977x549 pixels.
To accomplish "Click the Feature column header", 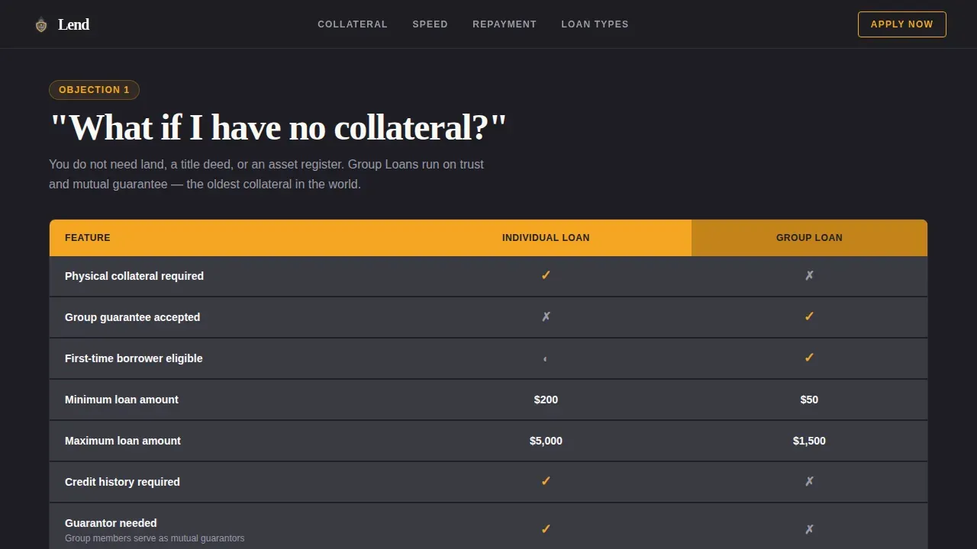I will 88,238.
